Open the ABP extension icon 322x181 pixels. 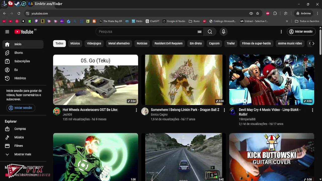[x=268, y=13]
